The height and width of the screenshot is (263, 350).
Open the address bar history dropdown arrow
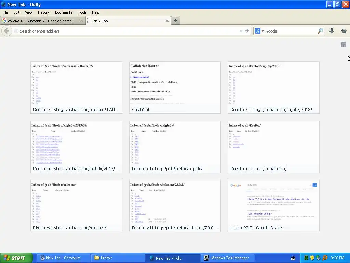click(x=241, y=31)
